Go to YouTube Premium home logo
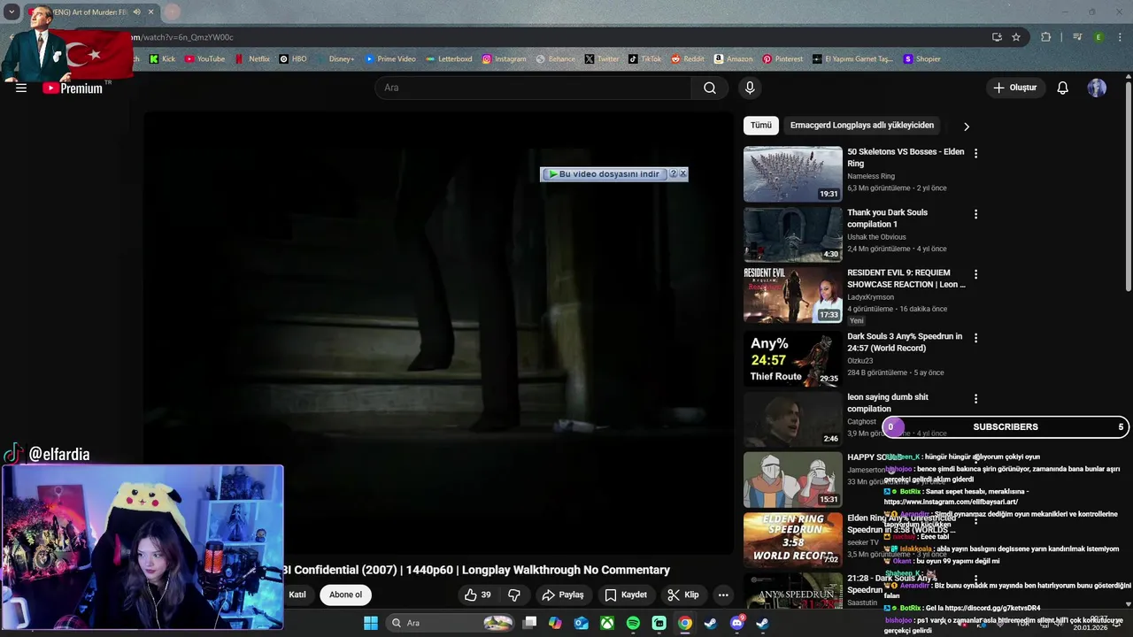The image size is (1133, 637). (x=73, y=88)
